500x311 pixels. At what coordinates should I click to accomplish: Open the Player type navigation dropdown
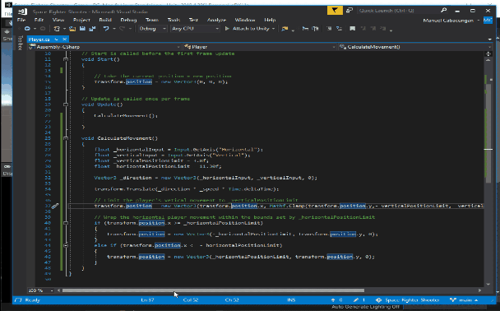260,47
